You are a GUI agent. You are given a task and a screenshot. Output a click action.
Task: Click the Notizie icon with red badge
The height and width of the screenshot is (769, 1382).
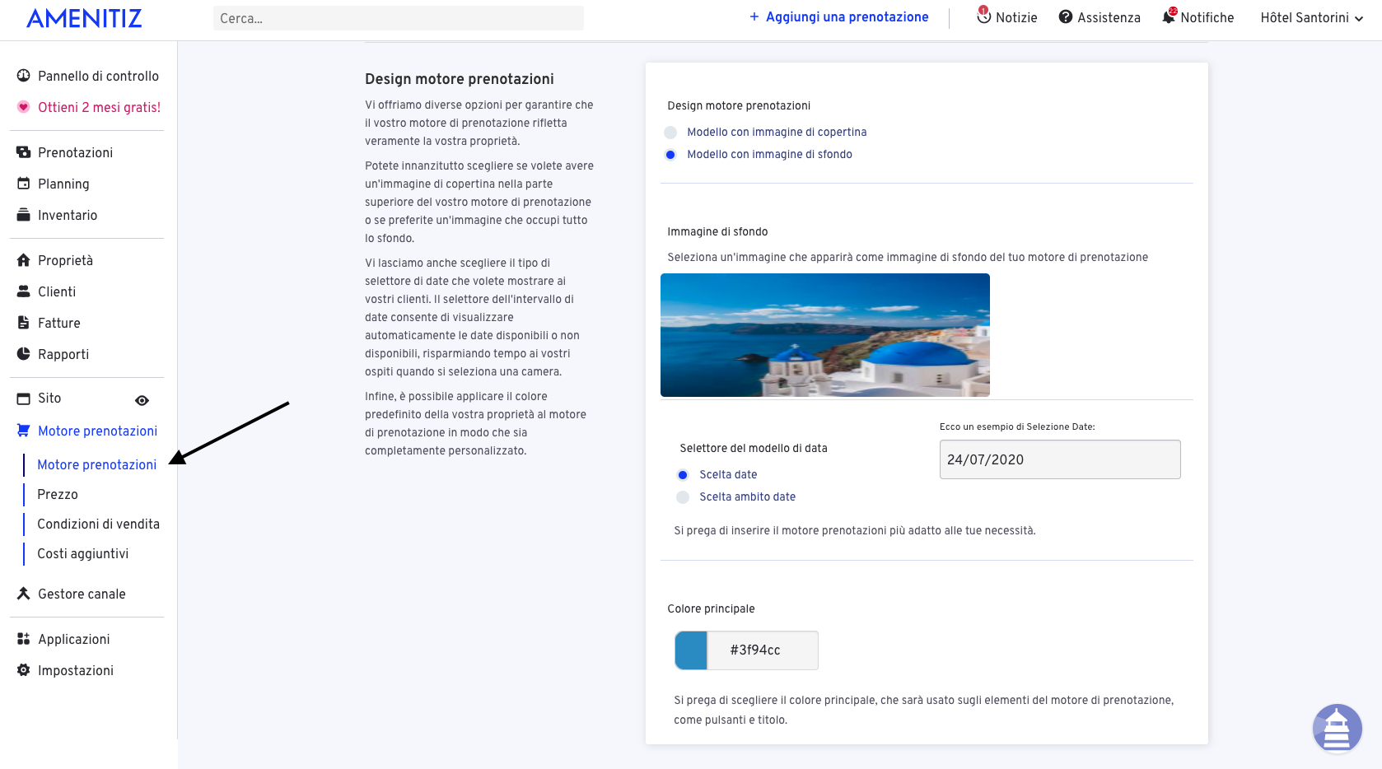pos(983,15)
